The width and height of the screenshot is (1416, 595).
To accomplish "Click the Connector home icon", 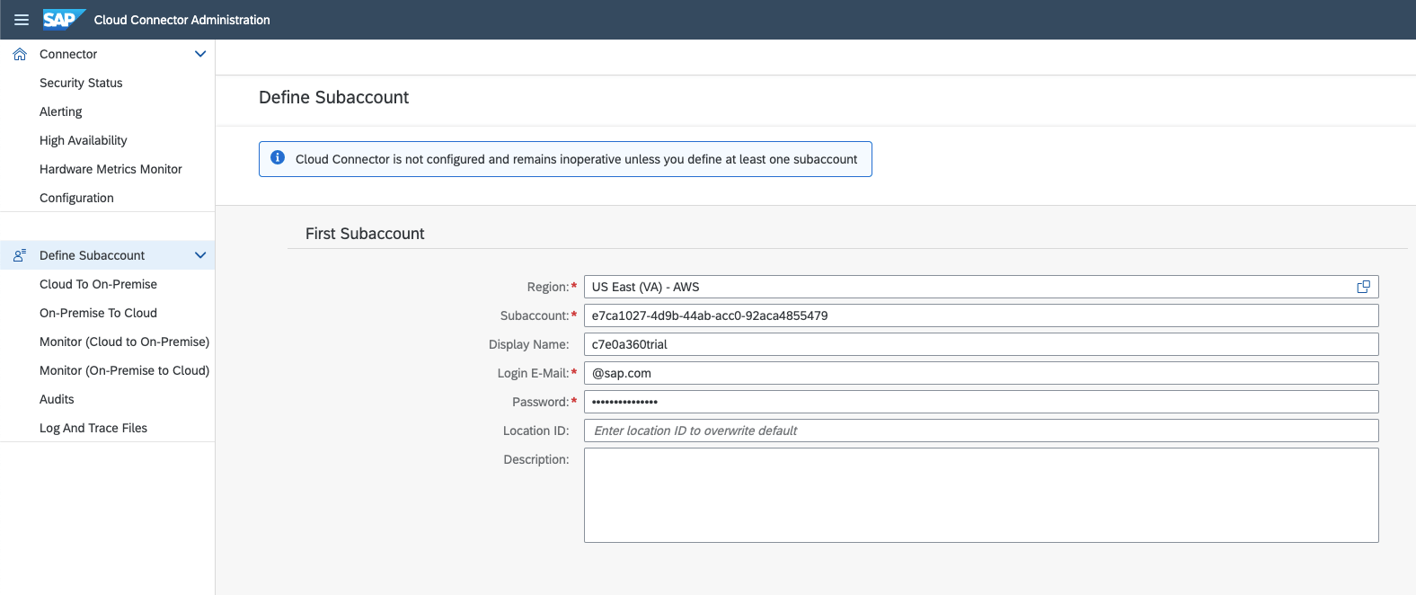I will pos(20,54).
